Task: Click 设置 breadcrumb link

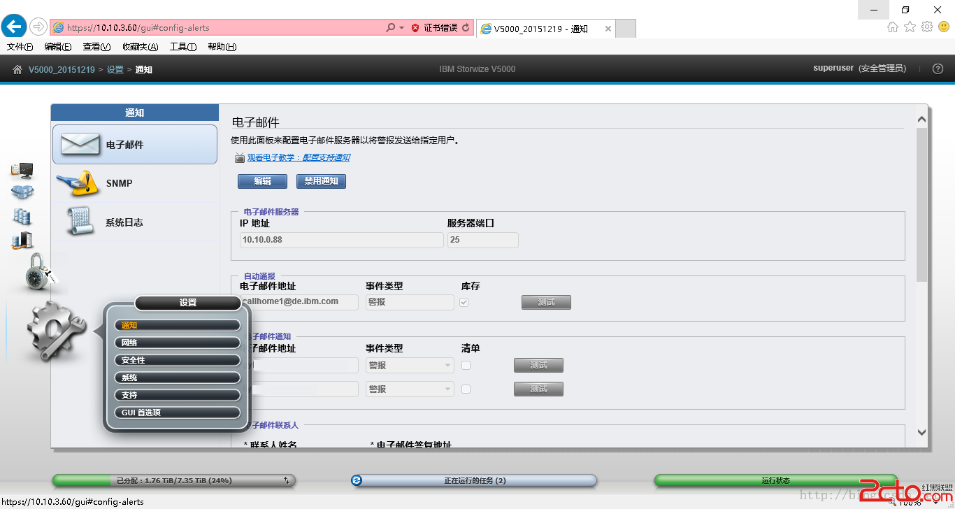Action: coord(115,69)
